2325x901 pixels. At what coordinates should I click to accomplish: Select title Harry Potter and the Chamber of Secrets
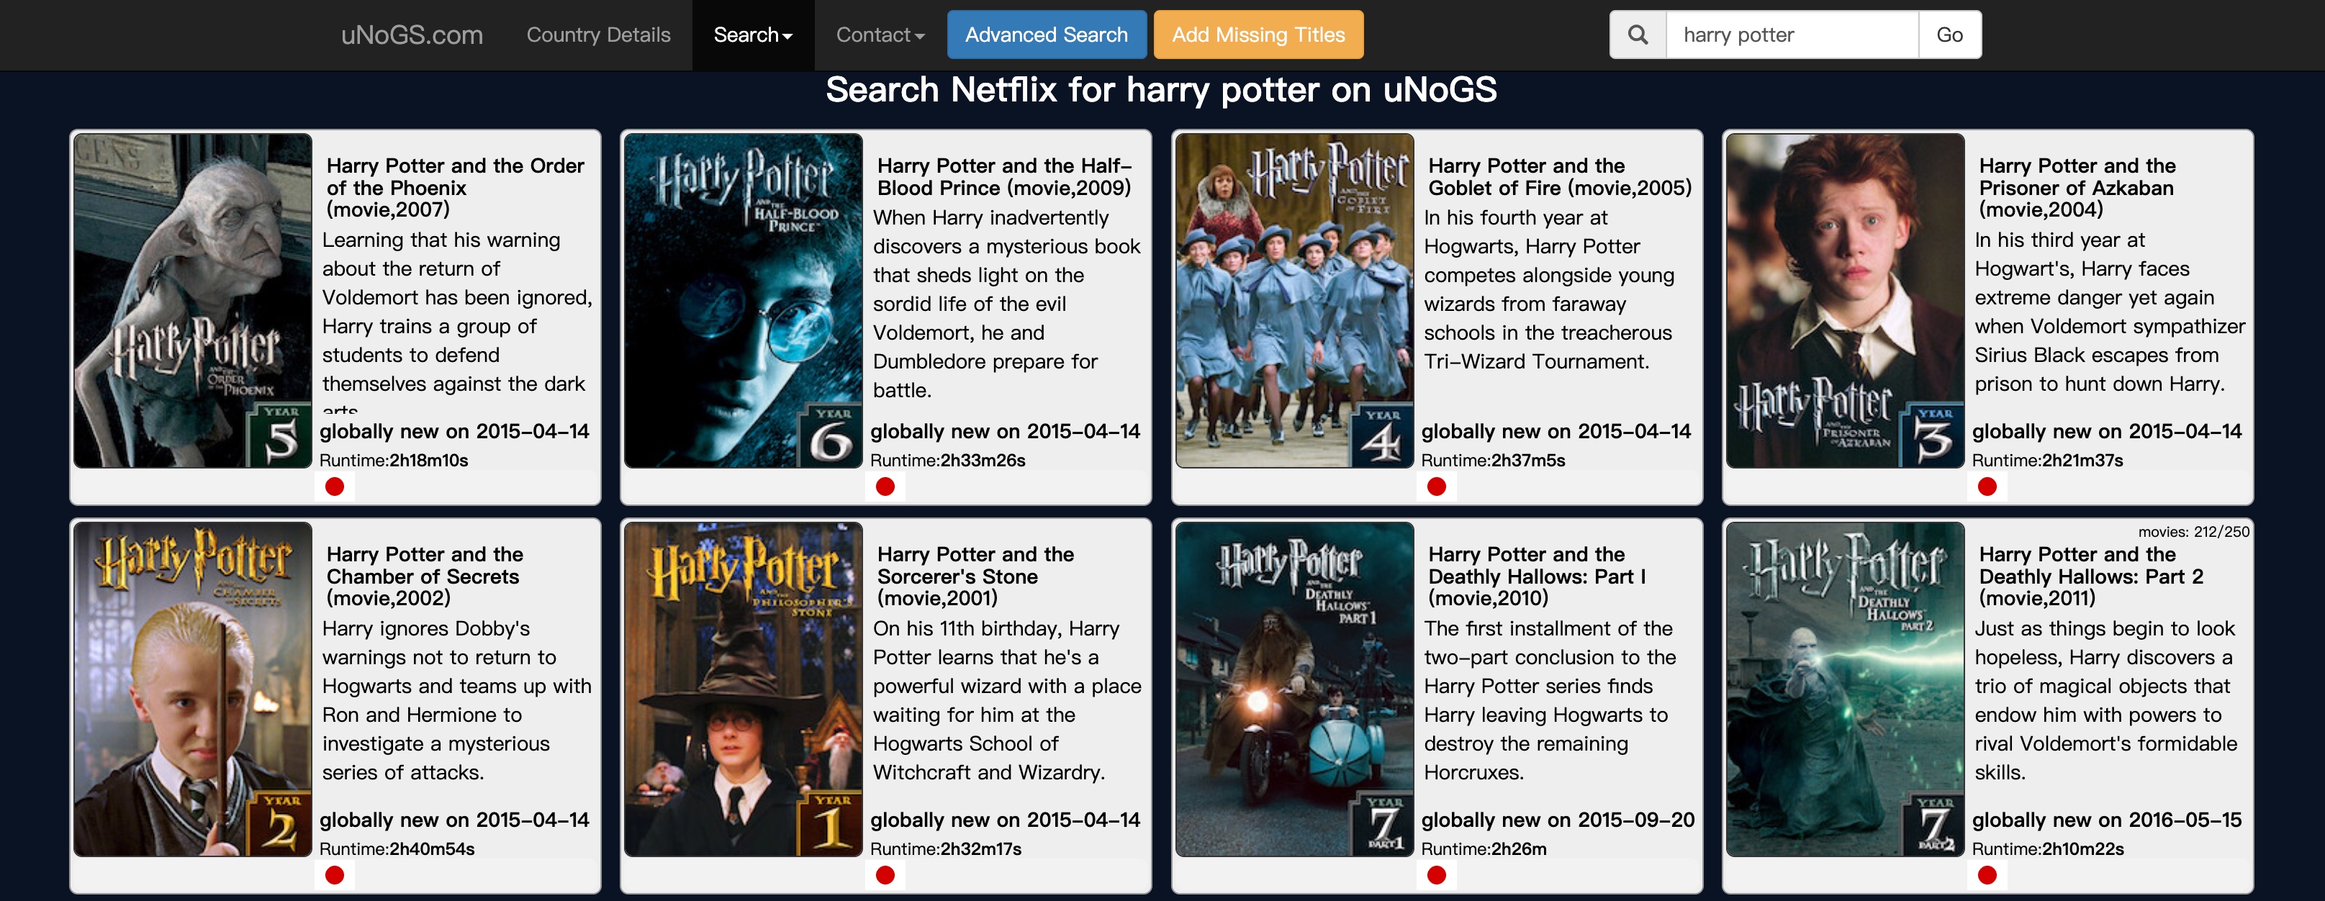(424, 576)
